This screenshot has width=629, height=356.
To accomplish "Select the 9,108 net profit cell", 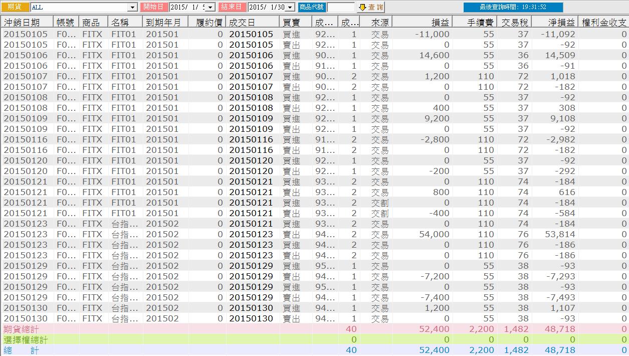I will pos(563,118).
